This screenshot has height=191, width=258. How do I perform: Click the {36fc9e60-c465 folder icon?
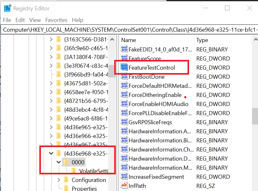pos(59,48)
